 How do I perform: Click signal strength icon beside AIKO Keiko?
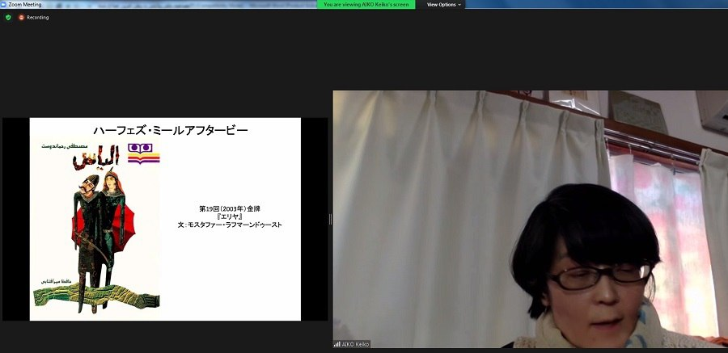337,344
